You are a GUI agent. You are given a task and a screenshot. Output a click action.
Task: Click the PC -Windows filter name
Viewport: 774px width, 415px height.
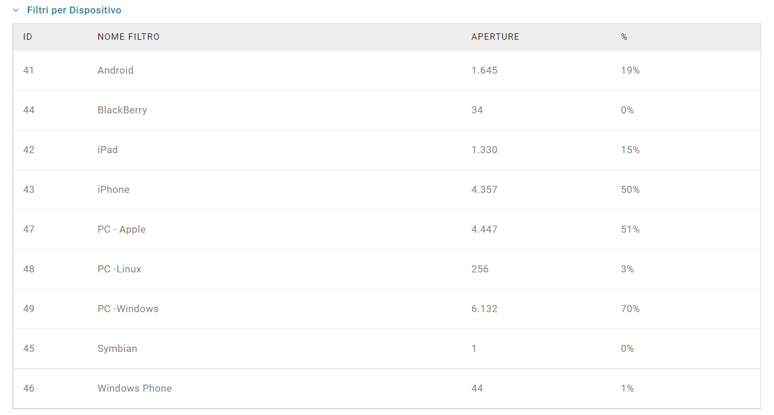pyautogui.click(x=128, y=309)
